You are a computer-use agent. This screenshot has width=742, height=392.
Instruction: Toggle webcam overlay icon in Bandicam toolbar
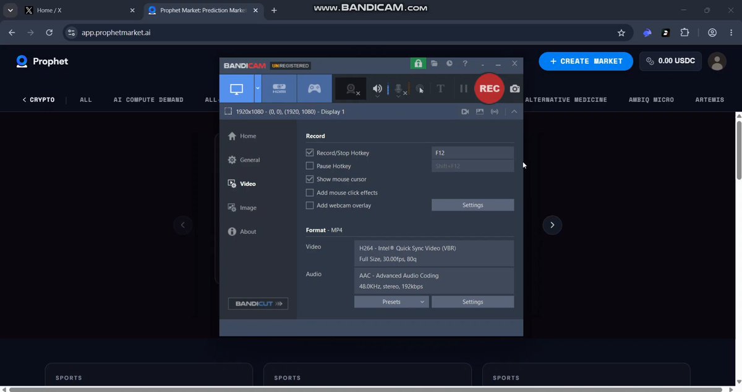pyautogui.click(x=351, y=90)
